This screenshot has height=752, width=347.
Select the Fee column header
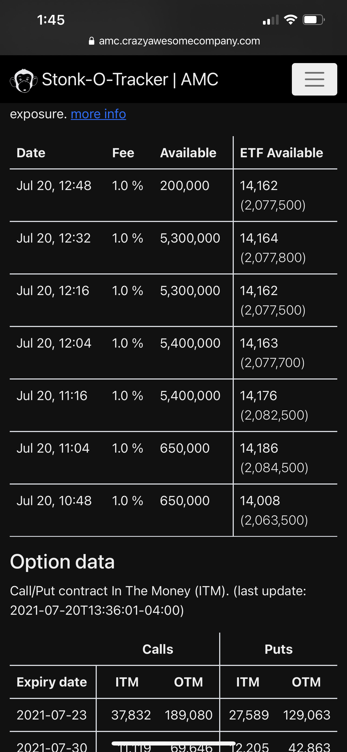point(123,153)
